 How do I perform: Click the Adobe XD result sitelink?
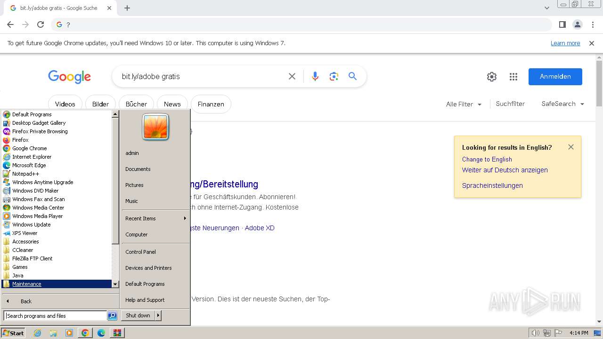[x=260, y=228]
